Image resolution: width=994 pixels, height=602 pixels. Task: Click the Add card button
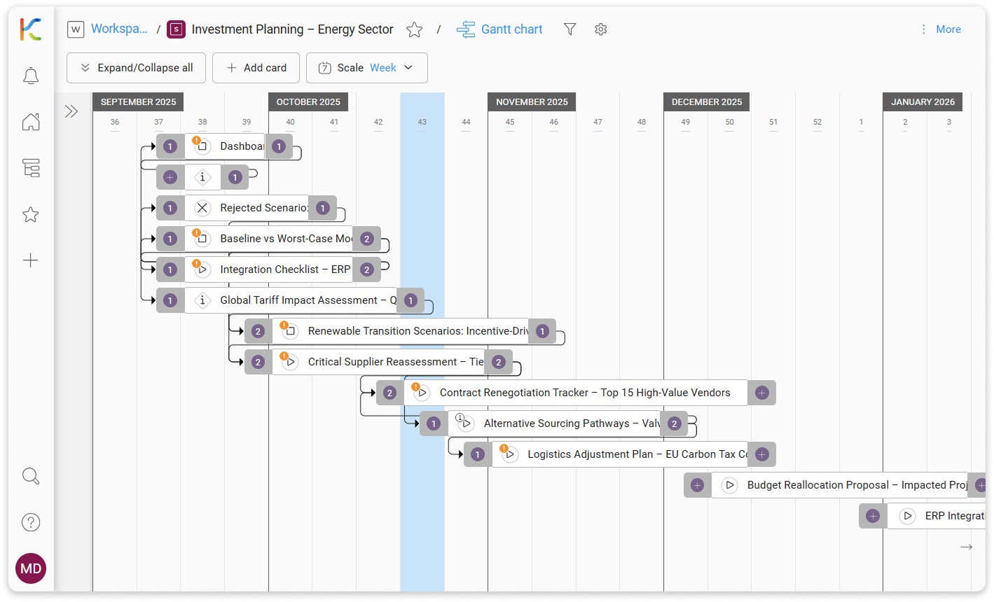pos(256,68)
